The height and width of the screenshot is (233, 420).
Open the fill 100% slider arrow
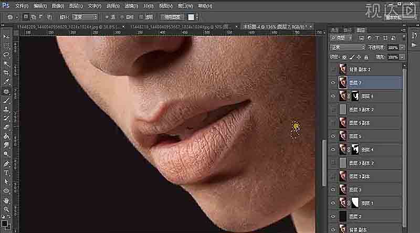click(402, 57)
